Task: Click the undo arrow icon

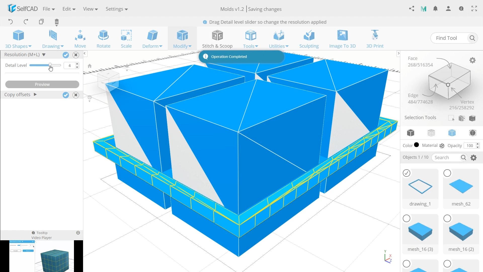Action: point(11,22)
